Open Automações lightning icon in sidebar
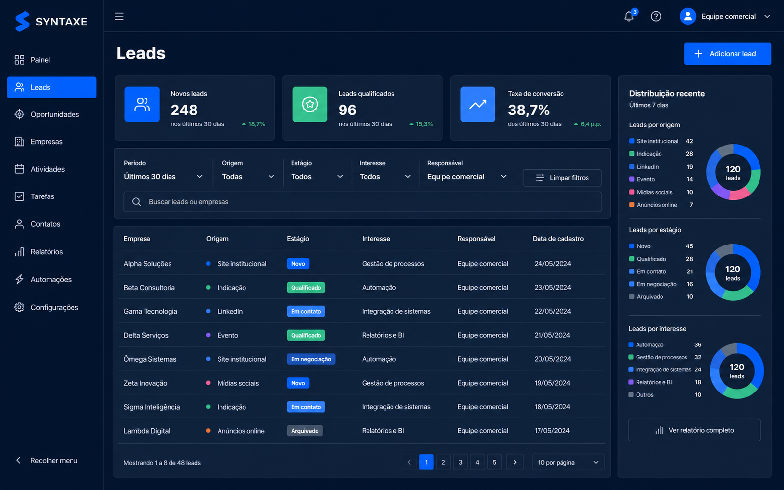The width and height of the screenshot is (784, 490). (19, 279)
